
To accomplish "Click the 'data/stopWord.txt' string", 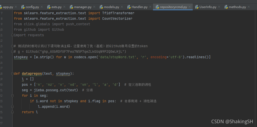I will 117,57.
